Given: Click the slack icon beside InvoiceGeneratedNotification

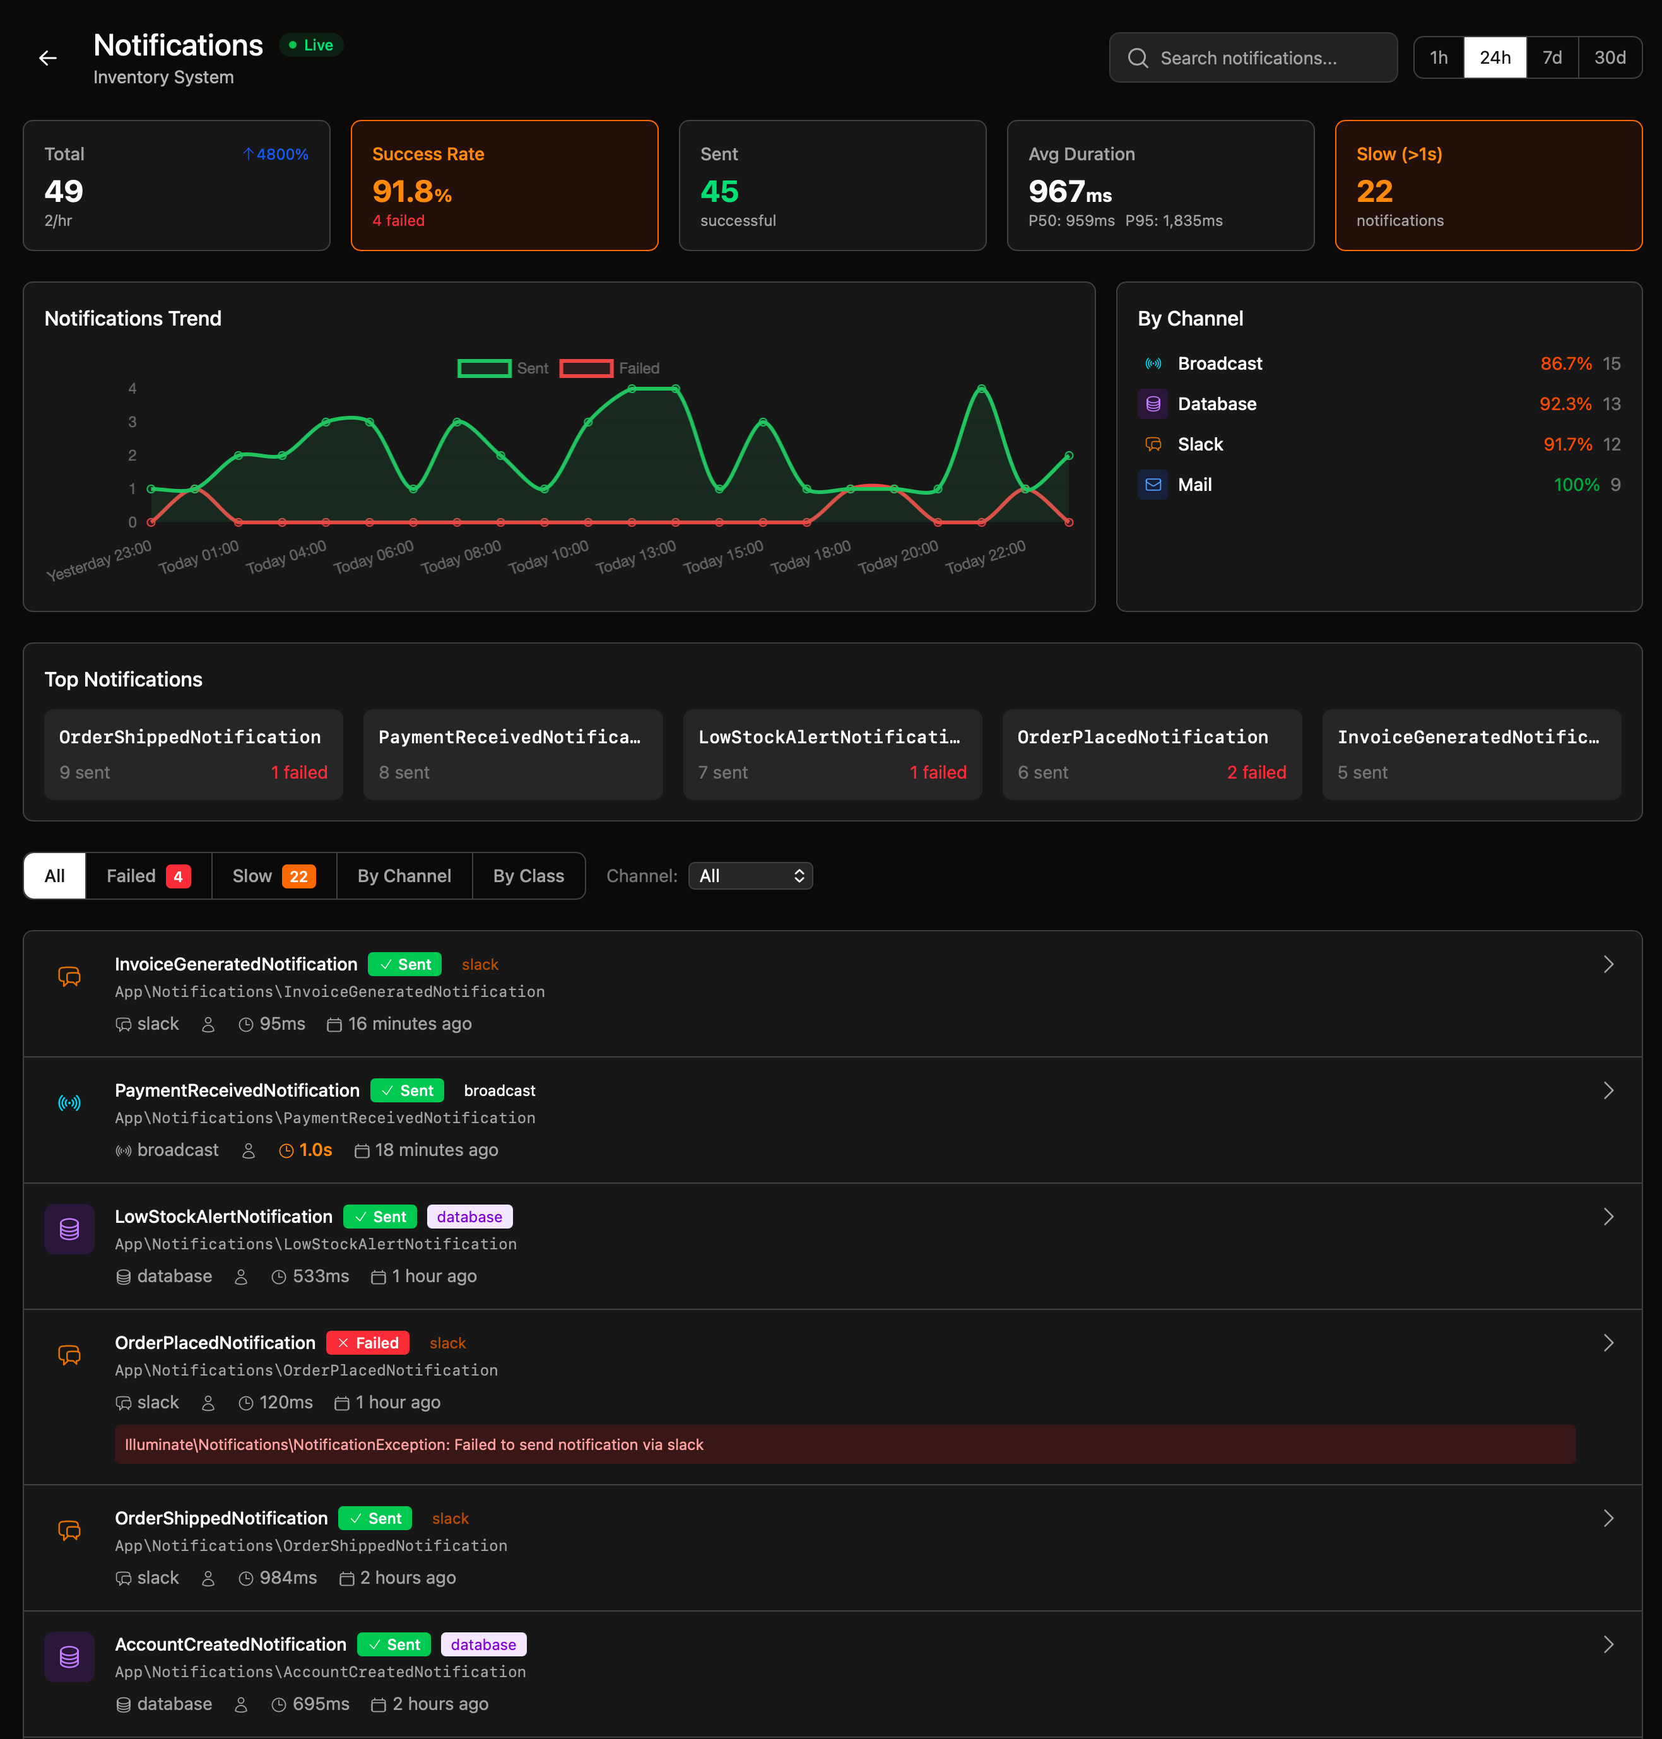Looking at the screenshot, I should click(69, 976).
